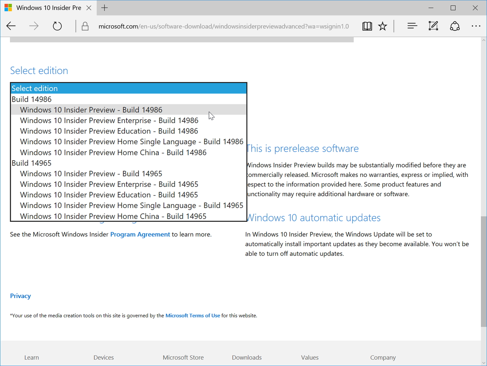Screen dimensions: 487x366
Task: Open the Privacy page
Action: point(20,296)
